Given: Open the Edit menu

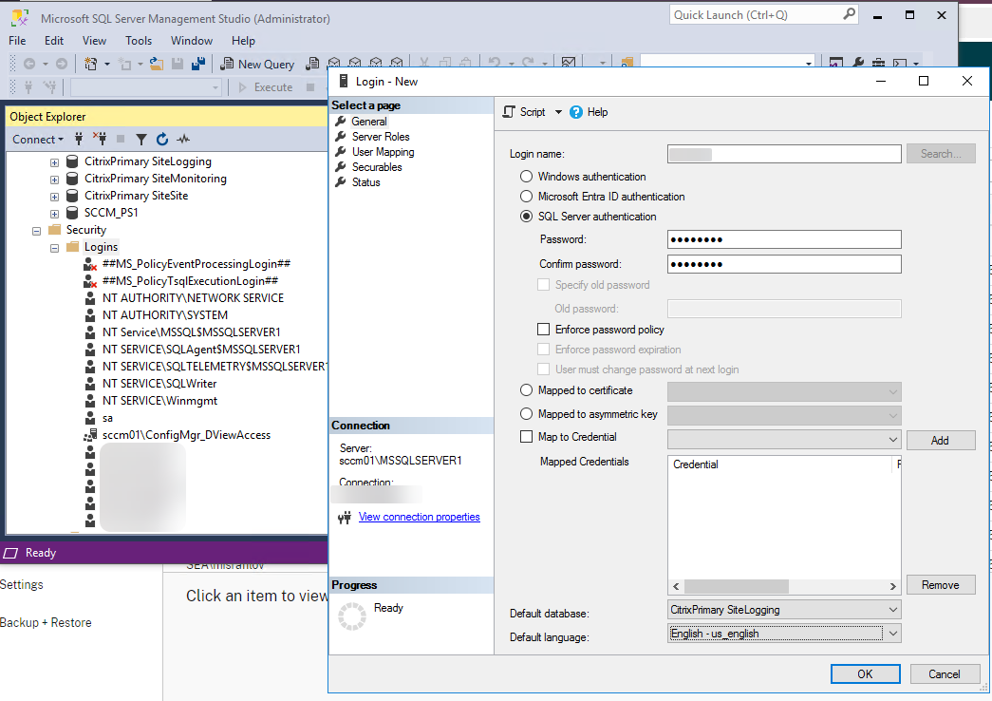Looking at the screenshot, I should pyautogui.click(x=54, y=41).
